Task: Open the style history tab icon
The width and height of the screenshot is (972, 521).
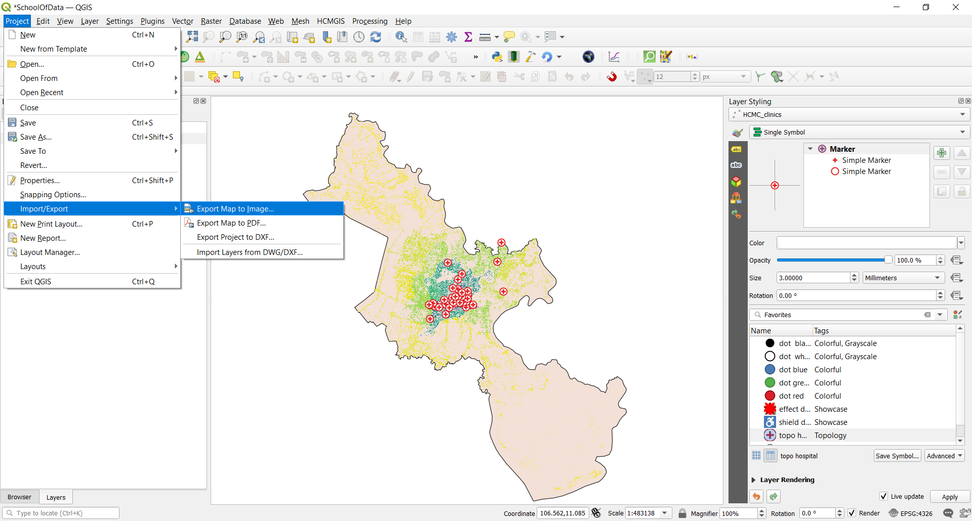Action: [737, 214]
